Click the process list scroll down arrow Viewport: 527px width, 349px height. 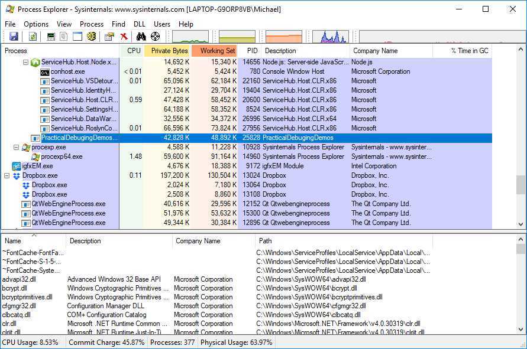(x=520, y=224)
